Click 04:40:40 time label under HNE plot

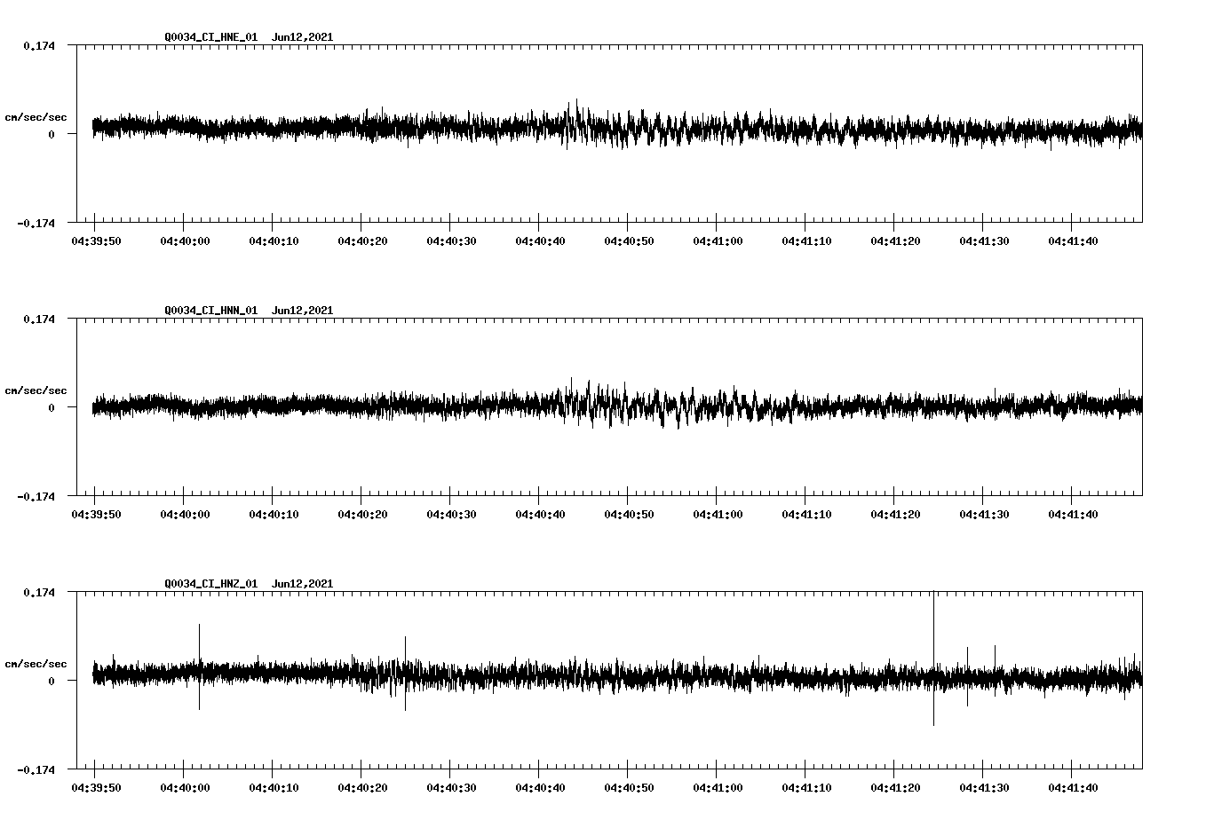tap(540, 241)
